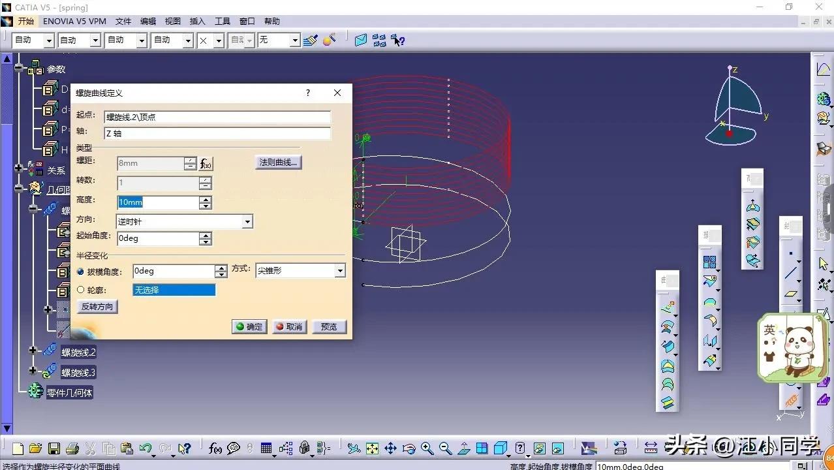
Task: Open the Formula f(x) tool in bottom toolbar
Action: coord(215,448)
